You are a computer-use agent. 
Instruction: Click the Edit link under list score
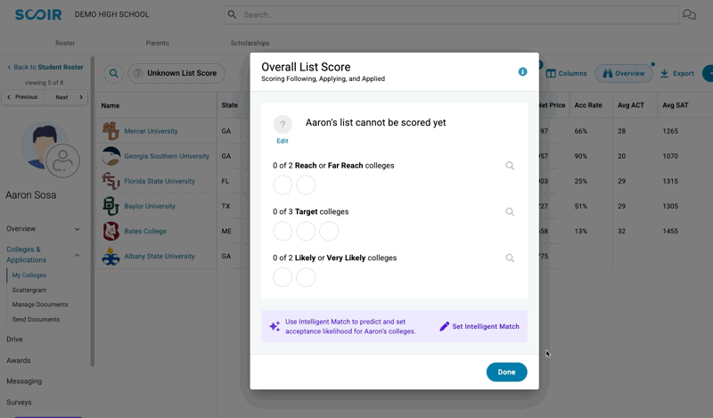click(283, 141)
